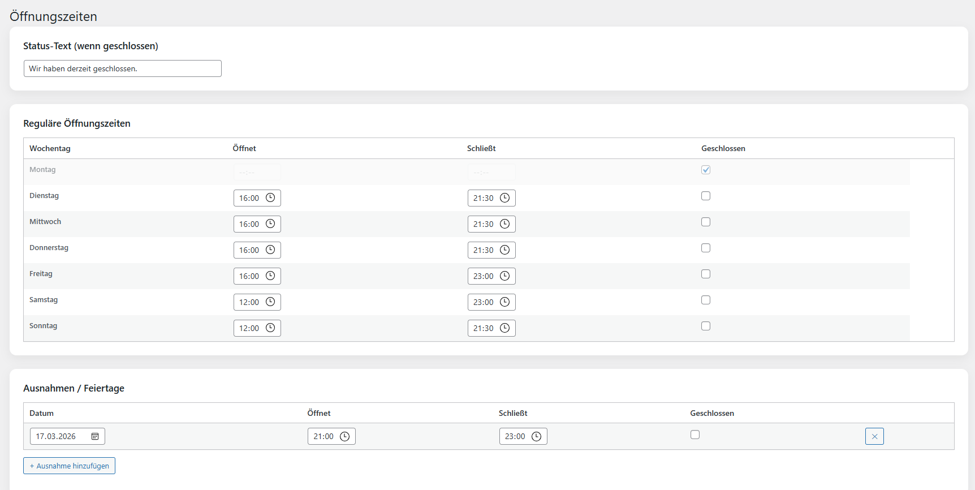Click the status text input field
The image size is (975, 490).
[122, 68]
